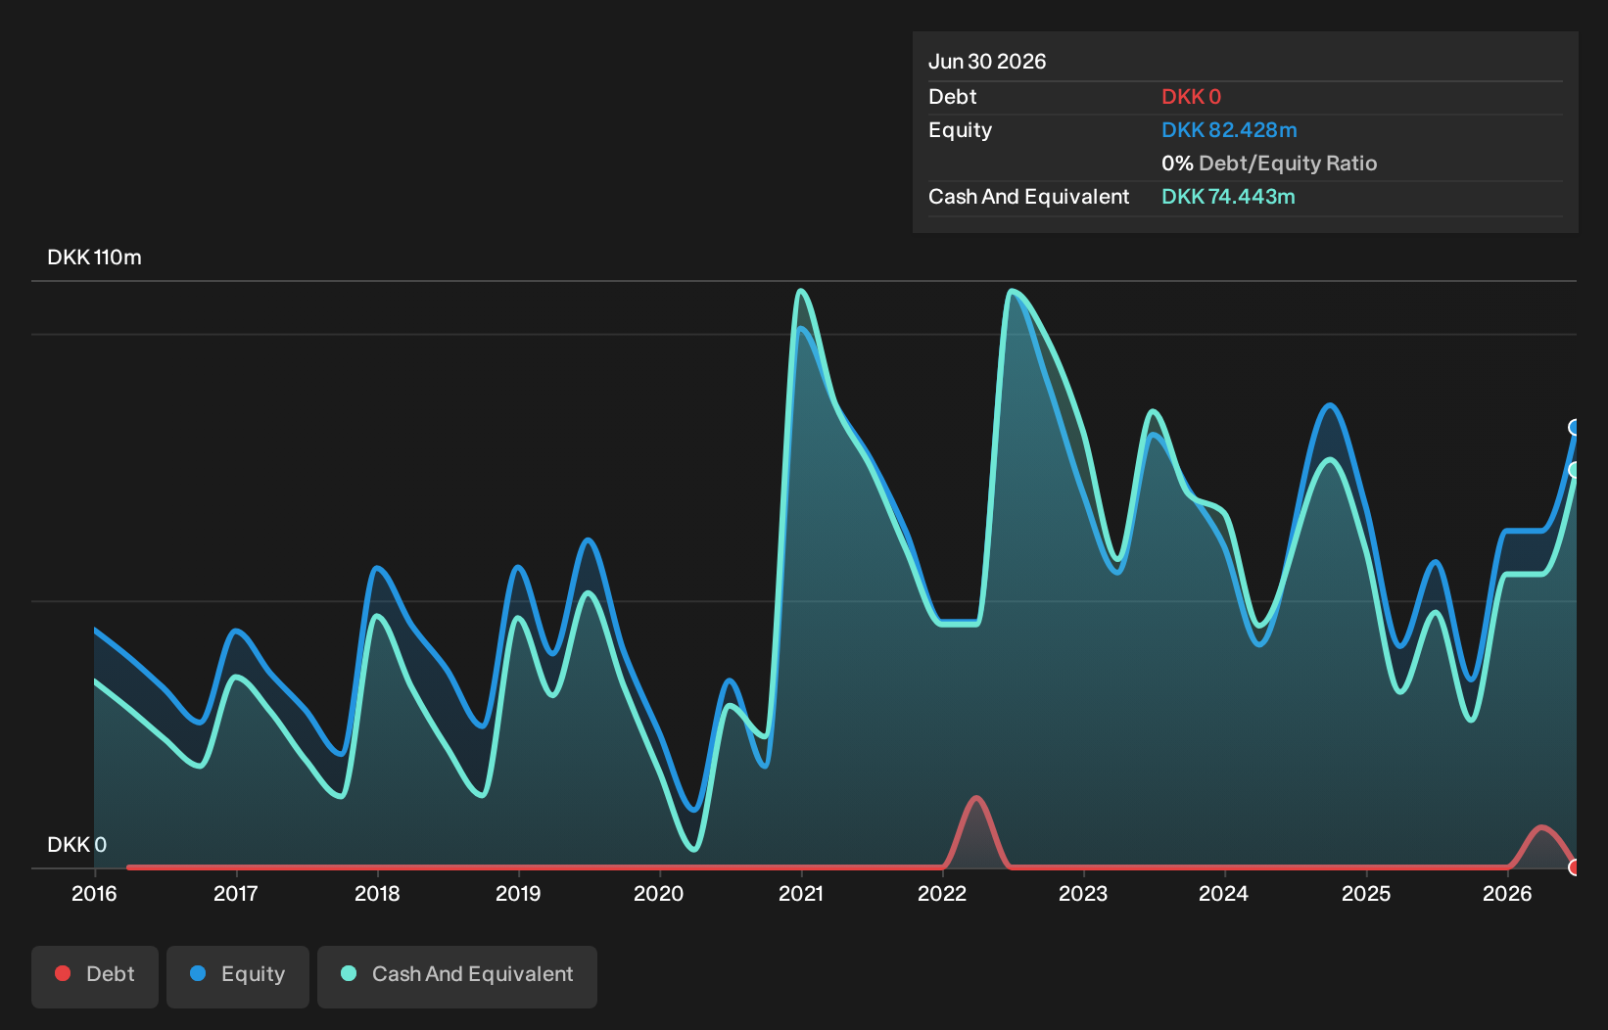Click the red Debt endpoint marker on the chart

click(x=1575, y=867)
